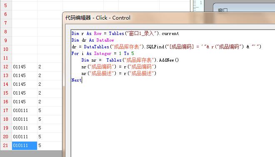
Task: Select the 01145 cell in row 16
Action: (25, 102)
